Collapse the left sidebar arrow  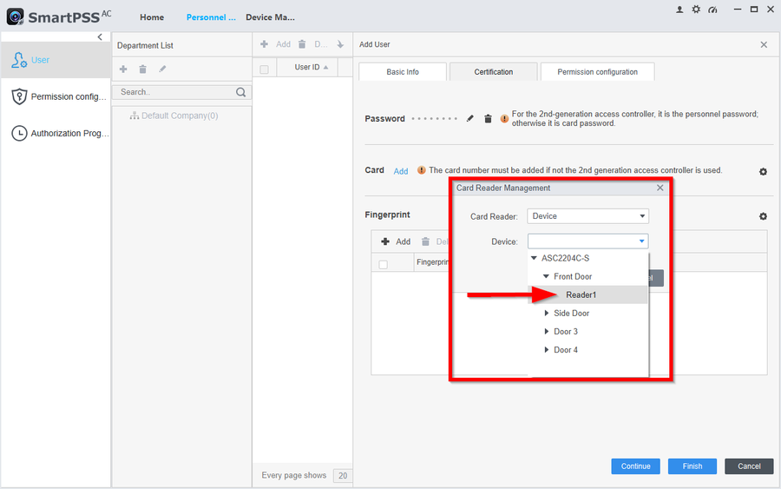coord(100,37)
